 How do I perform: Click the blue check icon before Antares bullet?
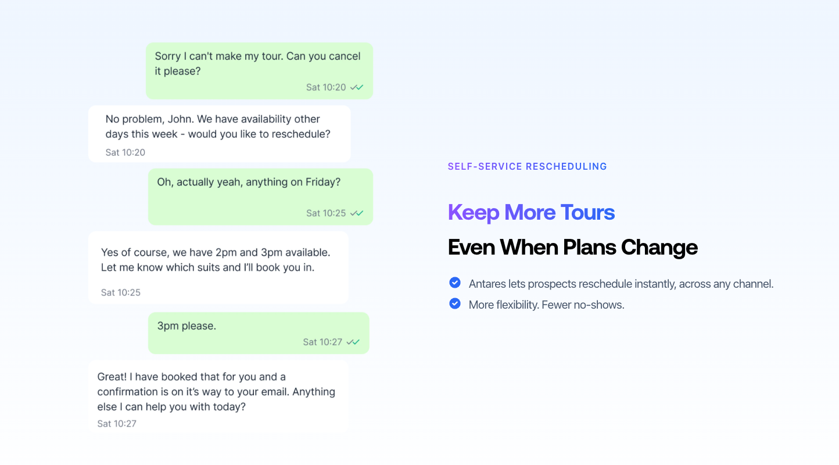tap(455, 283)
